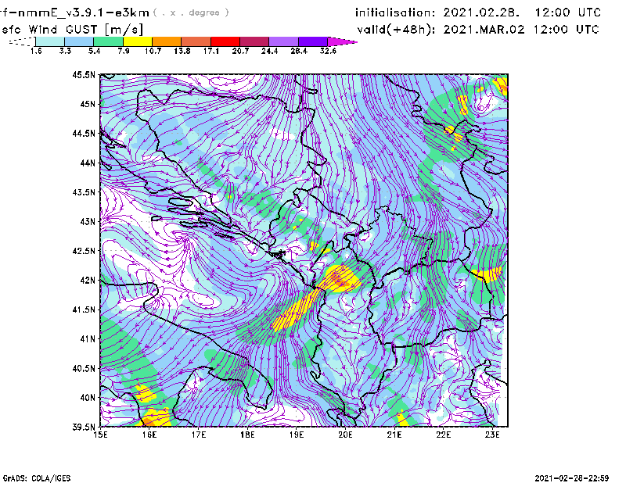Image resolution: width=626 pixels, height=483 pixels.
Task: Click the coral 13.8–17.1 legend swatch
Action: click(196, 41)
